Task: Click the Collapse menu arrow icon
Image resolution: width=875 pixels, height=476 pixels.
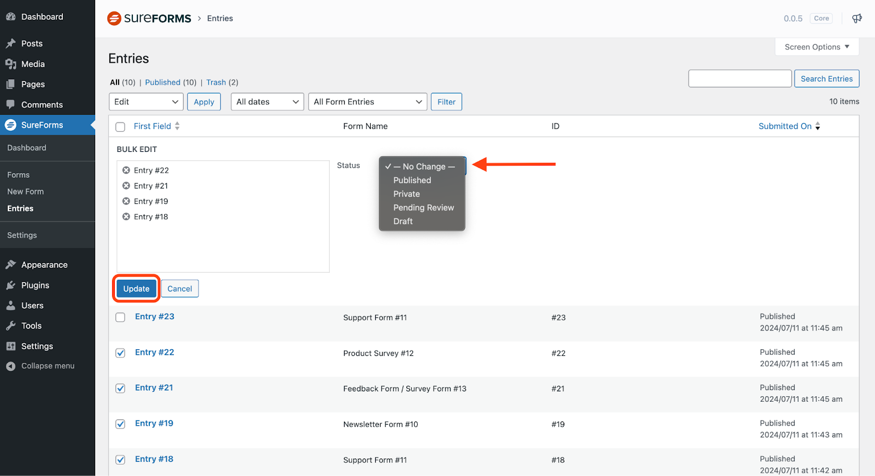Action: coord(10,366)
